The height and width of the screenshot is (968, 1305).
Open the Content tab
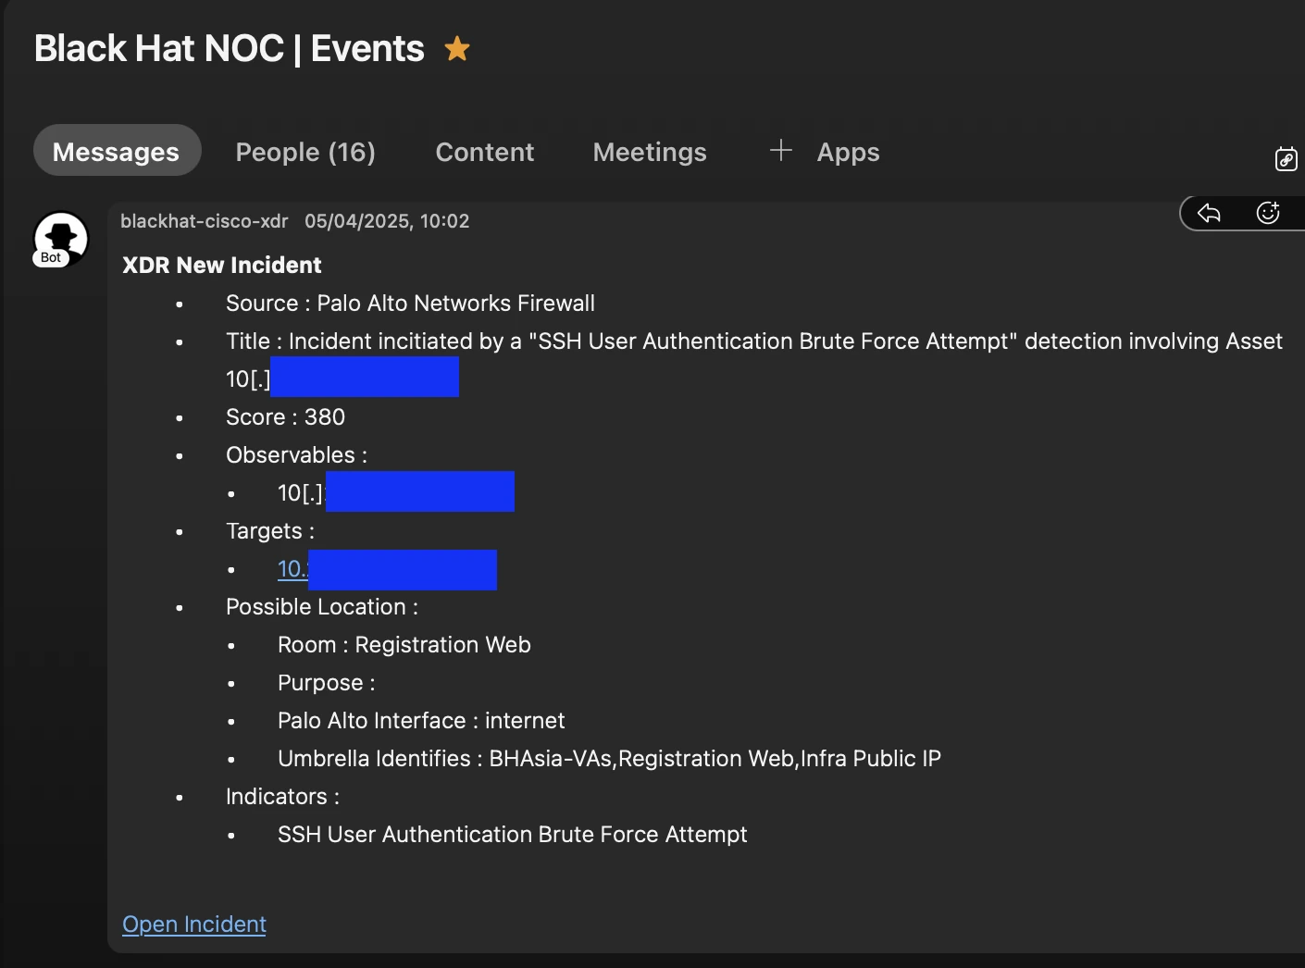[484, 151]
